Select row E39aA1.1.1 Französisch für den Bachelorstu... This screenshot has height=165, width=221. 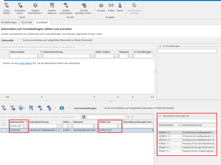(x=187, y=144)
